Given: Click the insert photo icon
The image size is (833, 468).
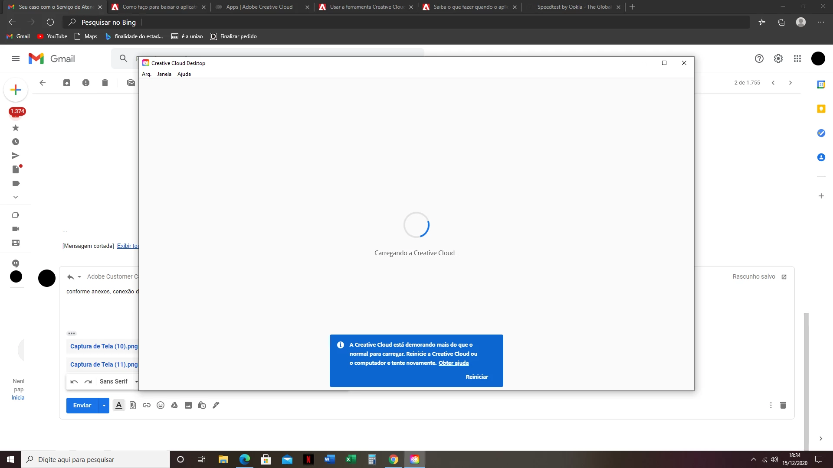Looking at the screenshot, I should (x=188, y=405).
